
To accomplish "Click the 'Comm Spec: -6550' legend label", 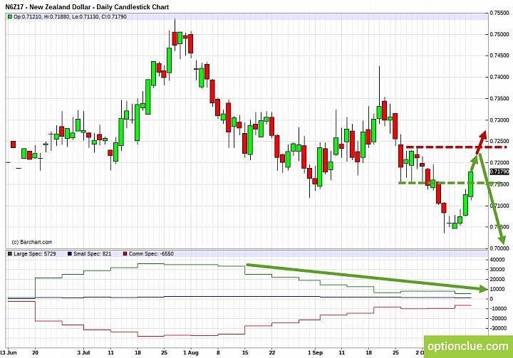I will coord(151,253).
